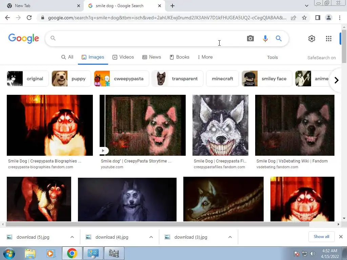Viewport: 347px width, 260px height.
Task: Open the Google apps grid
Action: coord(329,39)
